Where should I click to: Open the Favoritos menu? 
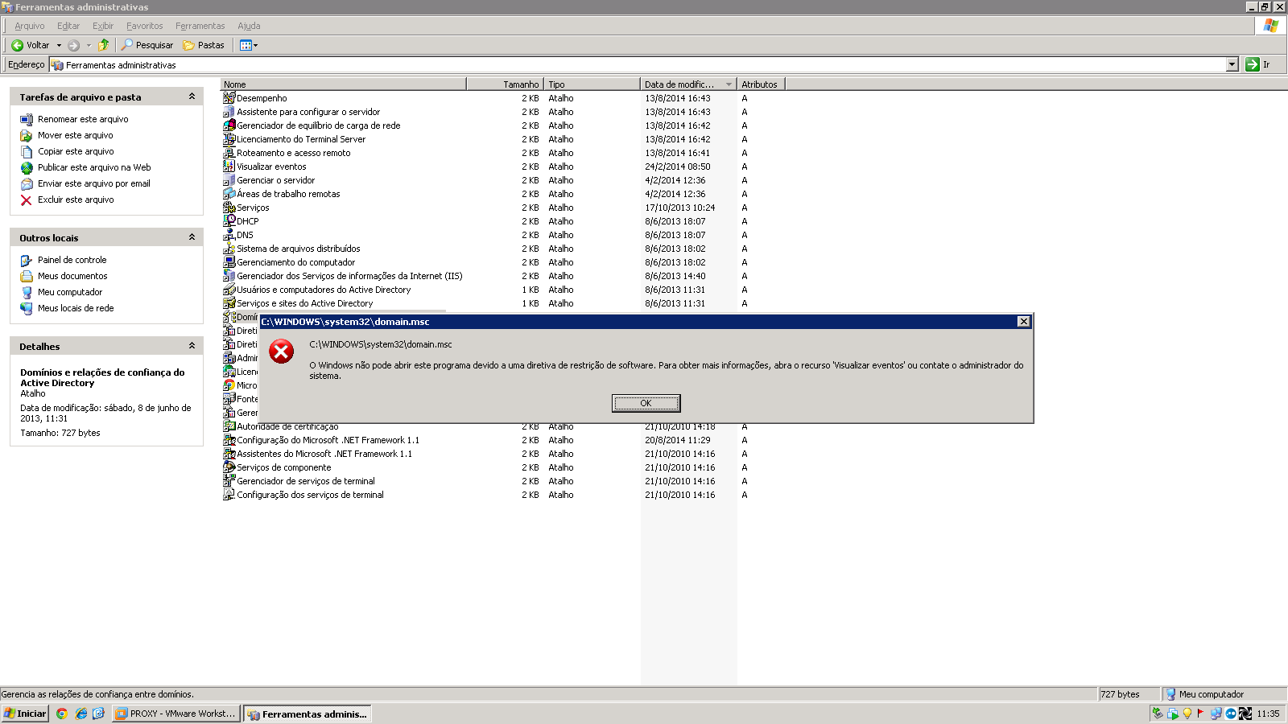point(145,26)
